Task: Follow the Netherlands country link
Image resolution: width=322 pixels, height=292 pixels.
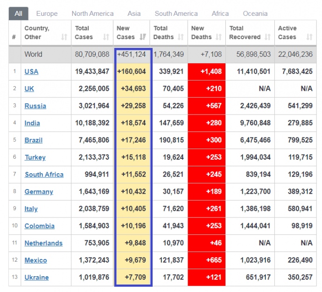Action: click(x=43, y=243)
